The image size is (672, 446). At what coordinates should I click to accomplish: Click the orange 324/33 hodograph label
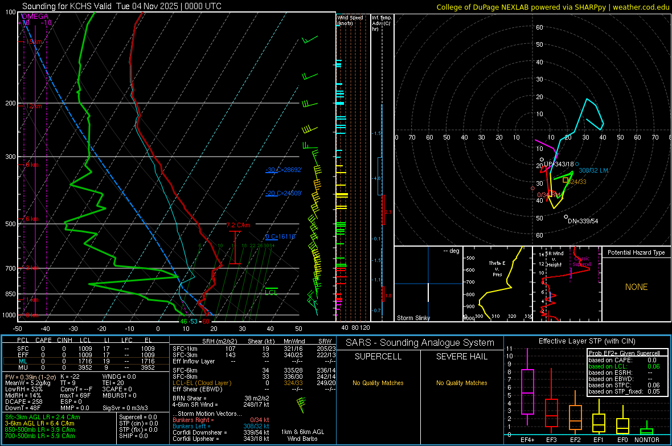click(577, 182)
